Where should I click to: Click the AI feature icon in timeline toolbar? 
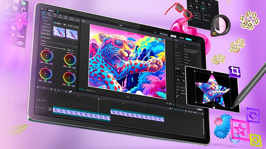(x=70, y=92)
